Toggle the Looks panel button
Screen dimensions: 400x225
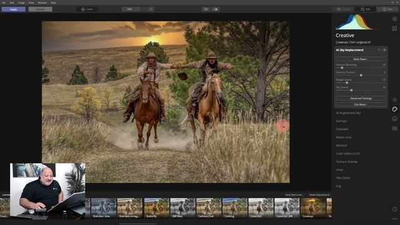pos(87,9)
